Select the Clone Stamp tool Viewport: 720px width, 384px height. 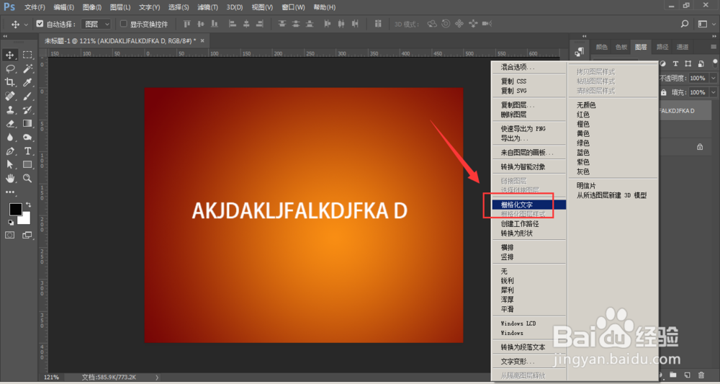(9, 110)
